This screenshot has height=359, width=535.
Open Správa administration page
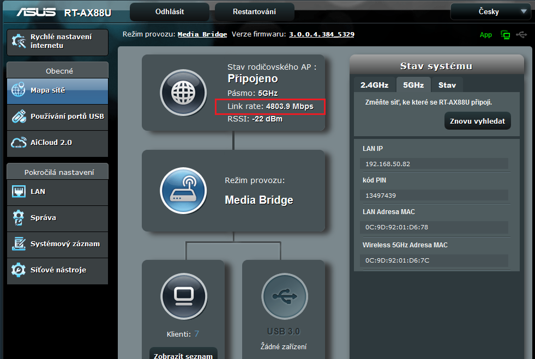(x=57, y=218)
